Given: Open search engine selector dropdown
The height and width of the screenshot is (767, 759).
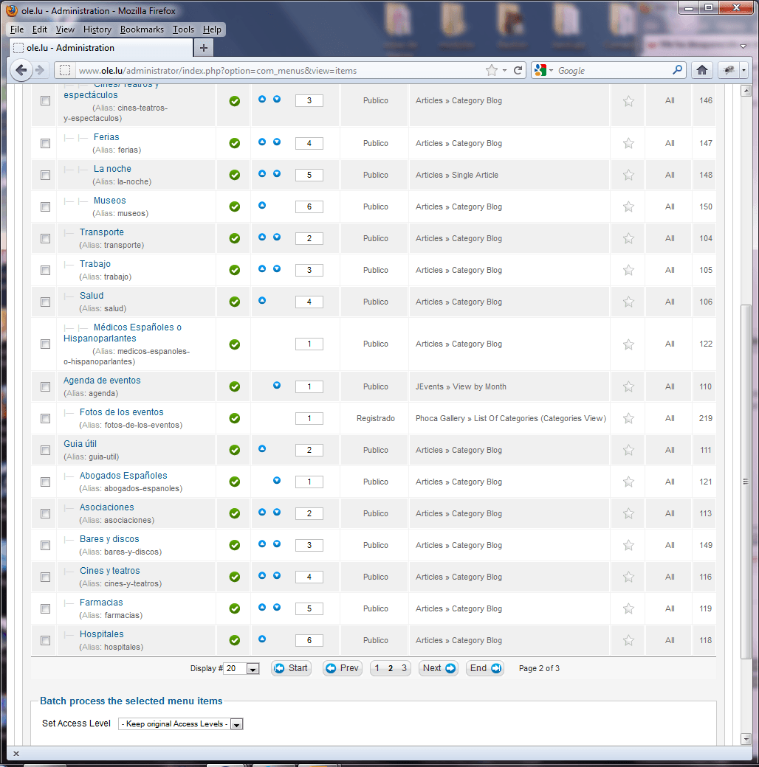Looking at the screenshot, I should [544, 71].
